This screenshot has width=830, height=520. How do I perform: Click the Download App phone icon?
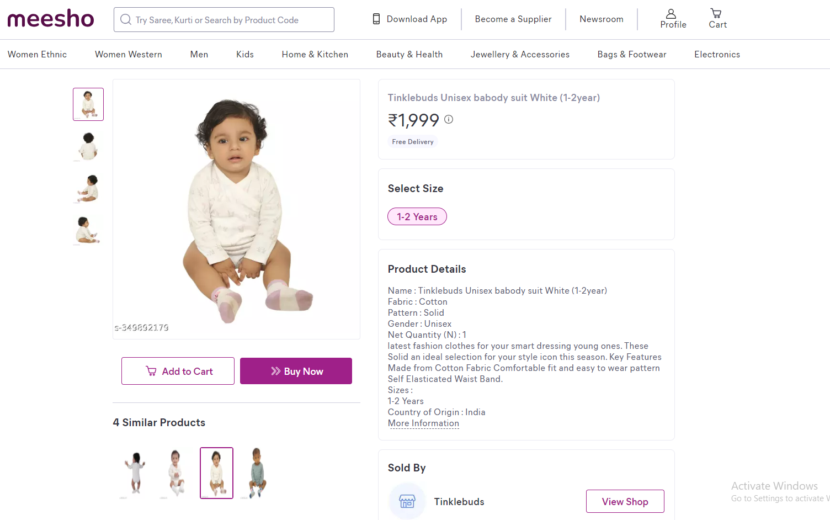pos(376,19)
